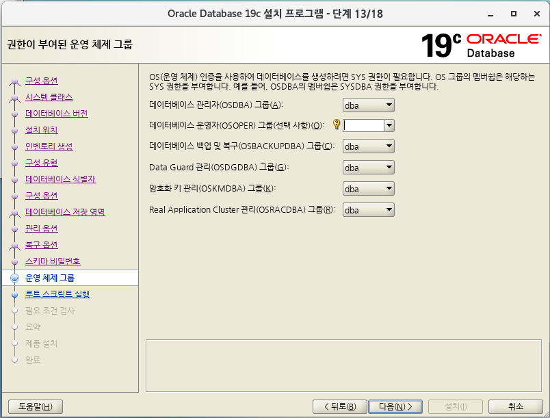
Task: Go to the 복구 옵션 step
Action: pos(42,245)
